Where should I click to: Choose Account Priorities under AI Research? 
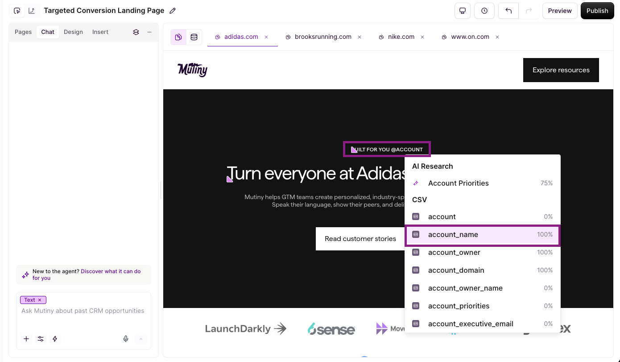point(458,183)
